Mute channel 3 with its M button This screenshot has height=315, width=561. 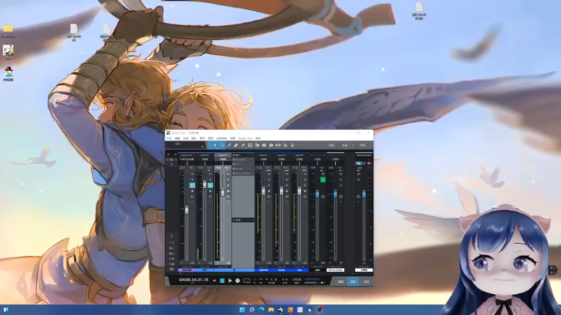229,174
